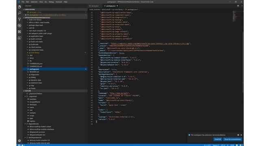Image resolution: width=260 pixels, height=146 pixels.
Task: Open the View menu
Action: pos(41,2)
